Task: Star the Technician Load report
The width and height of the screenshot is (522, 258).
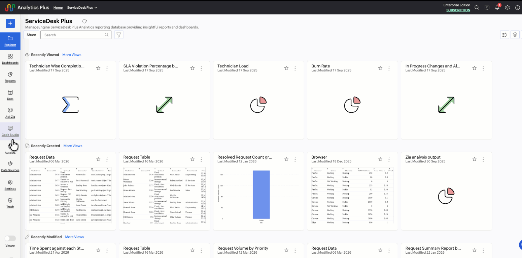Action: coord(286,68)
